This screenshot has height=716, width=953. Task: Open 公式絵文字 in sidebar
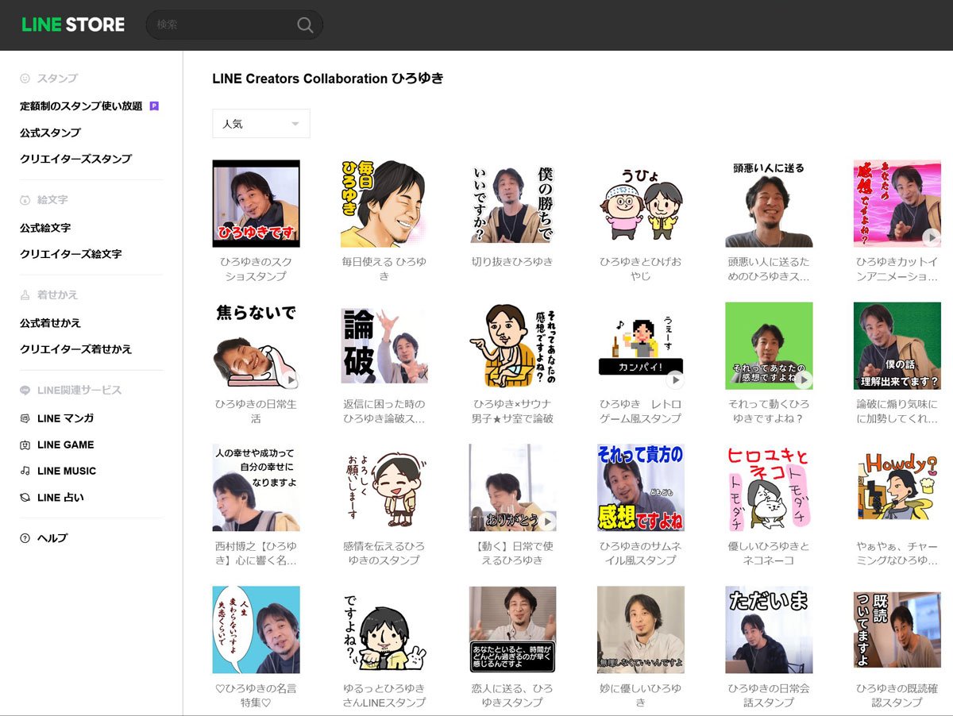[45, 228]
